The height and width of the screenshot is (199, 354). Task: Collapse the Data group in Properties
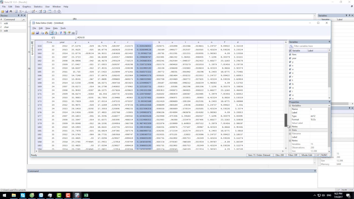[x=290, y=130]
